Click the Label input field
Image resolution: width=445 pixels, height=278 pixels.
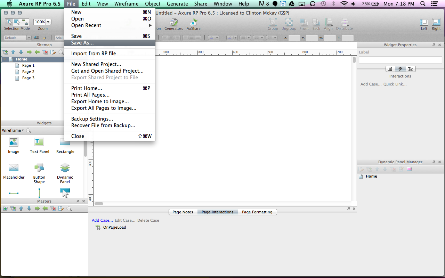point(400,60)
